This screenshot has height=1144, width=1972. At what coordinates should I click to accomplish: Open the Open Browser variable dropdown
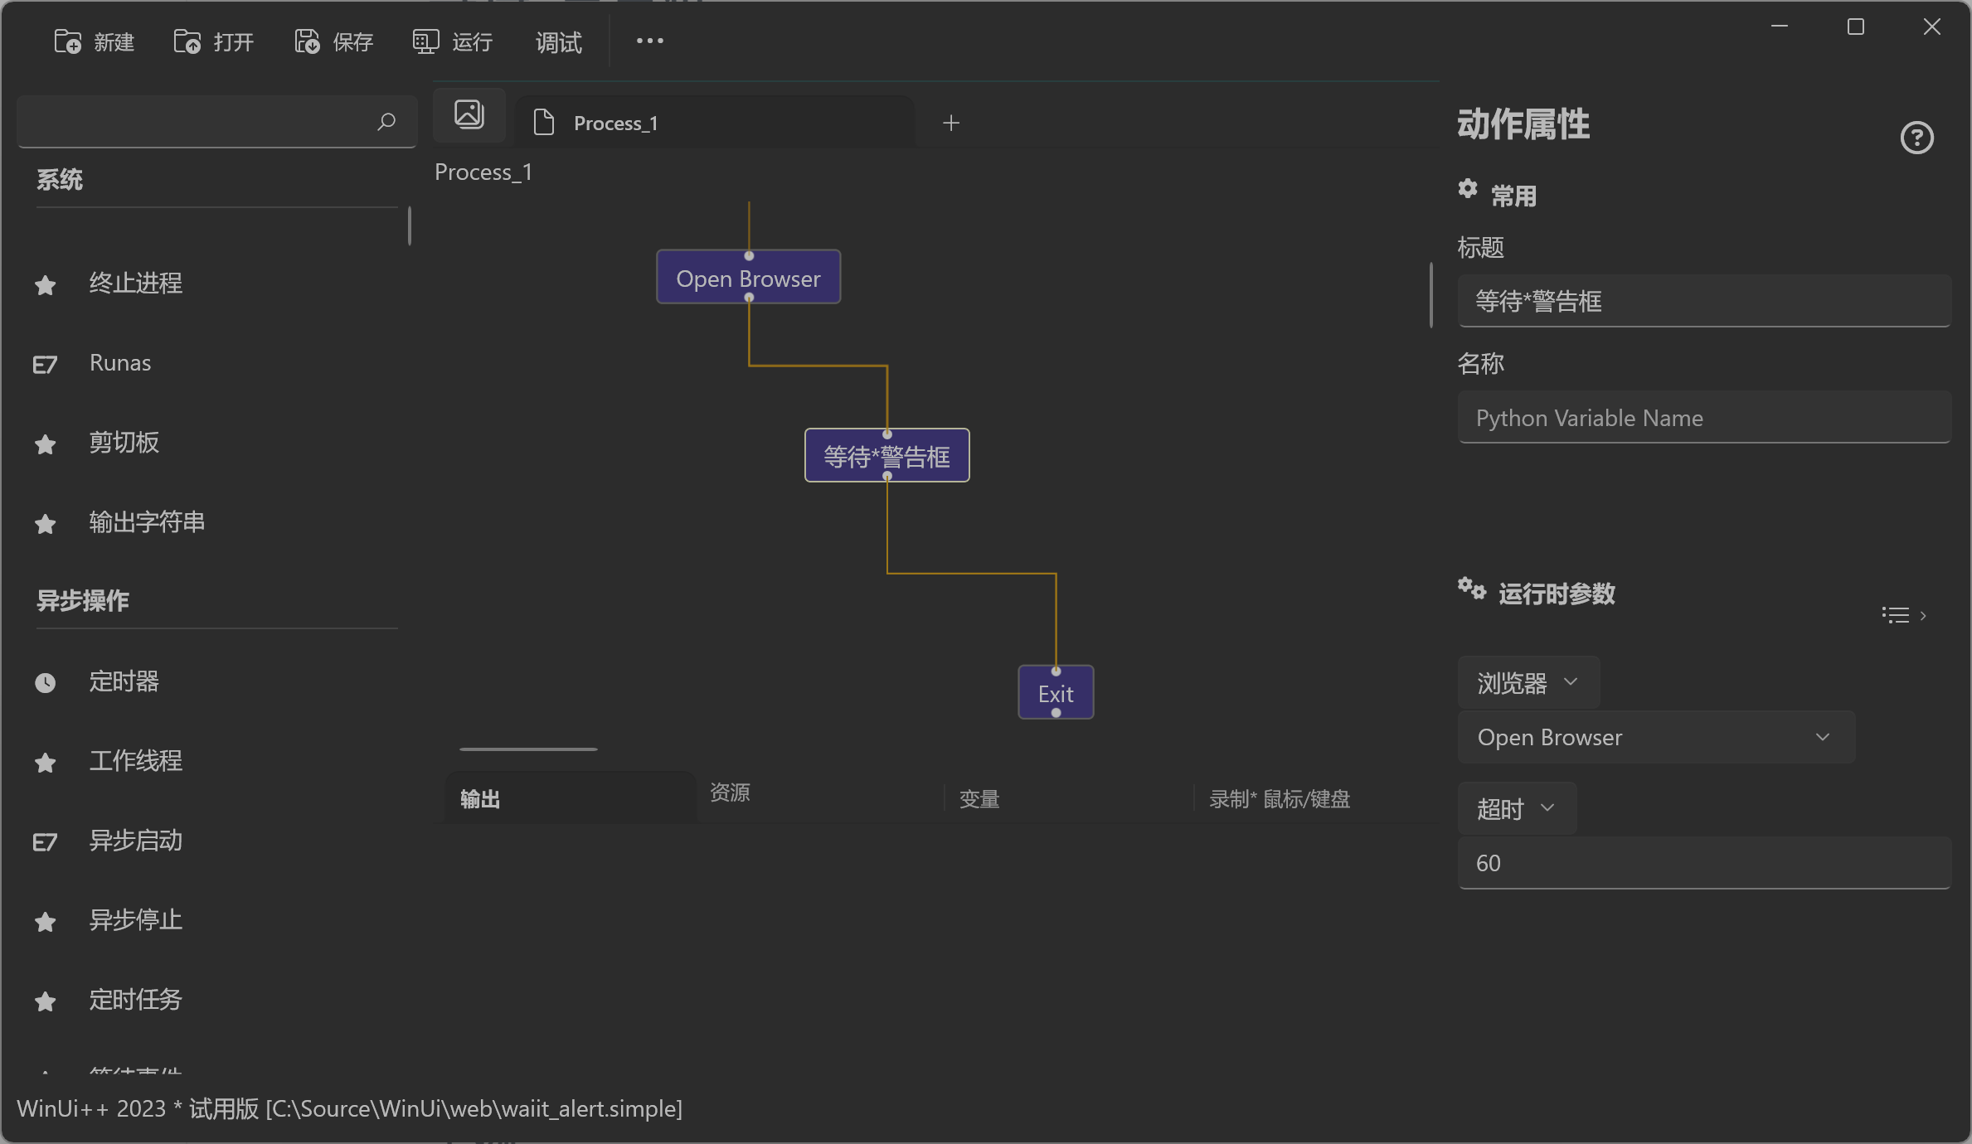coord(1655,737)
